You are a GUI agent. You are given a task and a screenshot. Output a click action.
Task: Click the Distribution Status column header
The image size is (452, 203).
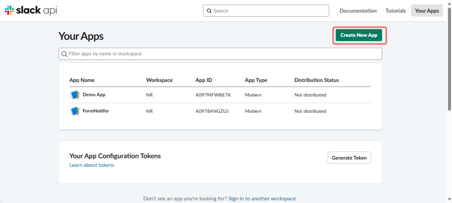click(x=316, y=80)
